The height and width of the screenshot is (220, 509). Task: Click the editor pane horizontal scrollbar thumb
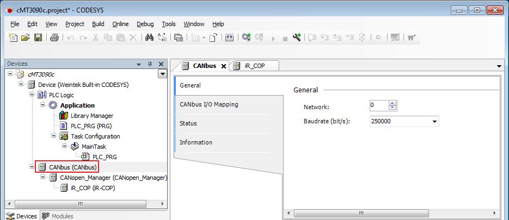[x=361, y=213]
